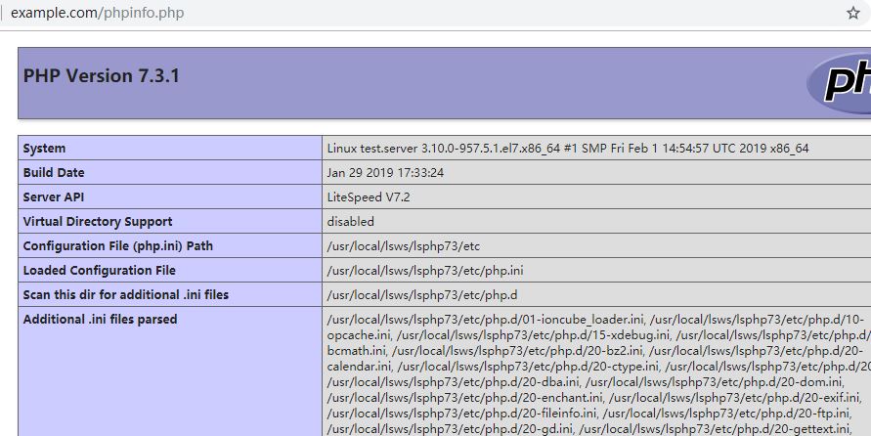Screen dimensions: 871x436
Task: Click the /usr/local/lsws/lsphp73/etc path value
Action: click(403, 246)
